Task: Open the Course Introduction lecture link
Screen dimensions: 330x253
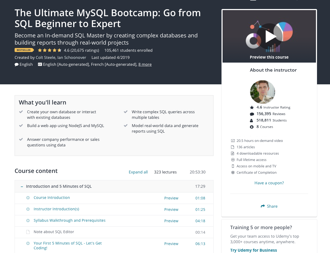Action: [52, 198]
